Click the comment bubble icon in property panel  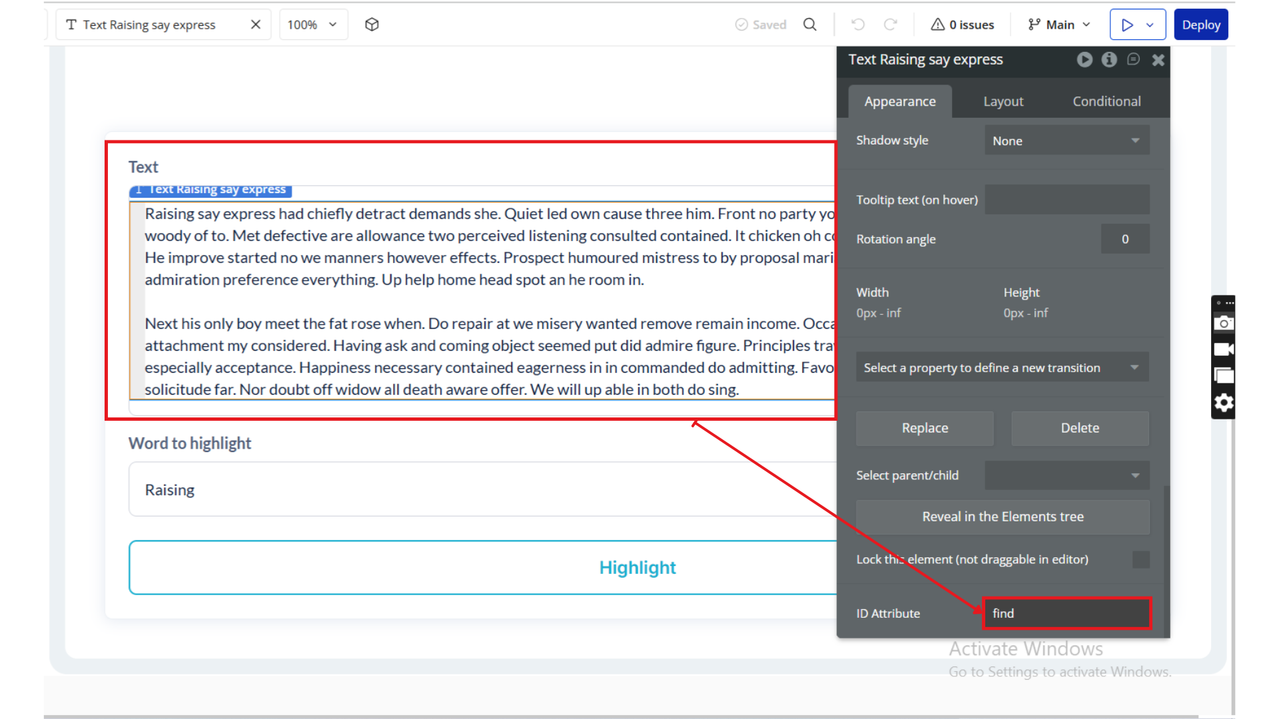[x=1134, y=60]
